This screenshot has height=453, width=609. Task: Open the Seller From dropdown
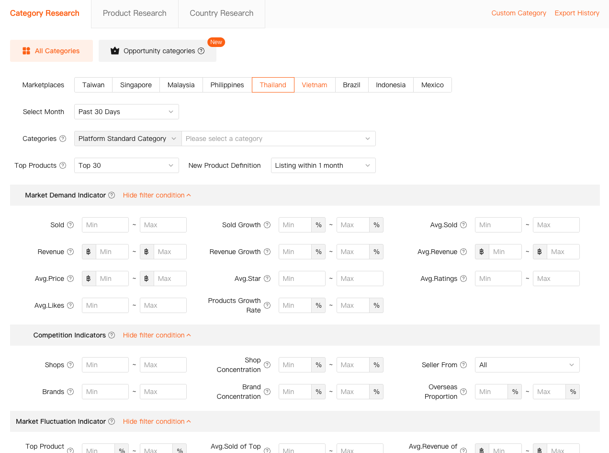527,365
